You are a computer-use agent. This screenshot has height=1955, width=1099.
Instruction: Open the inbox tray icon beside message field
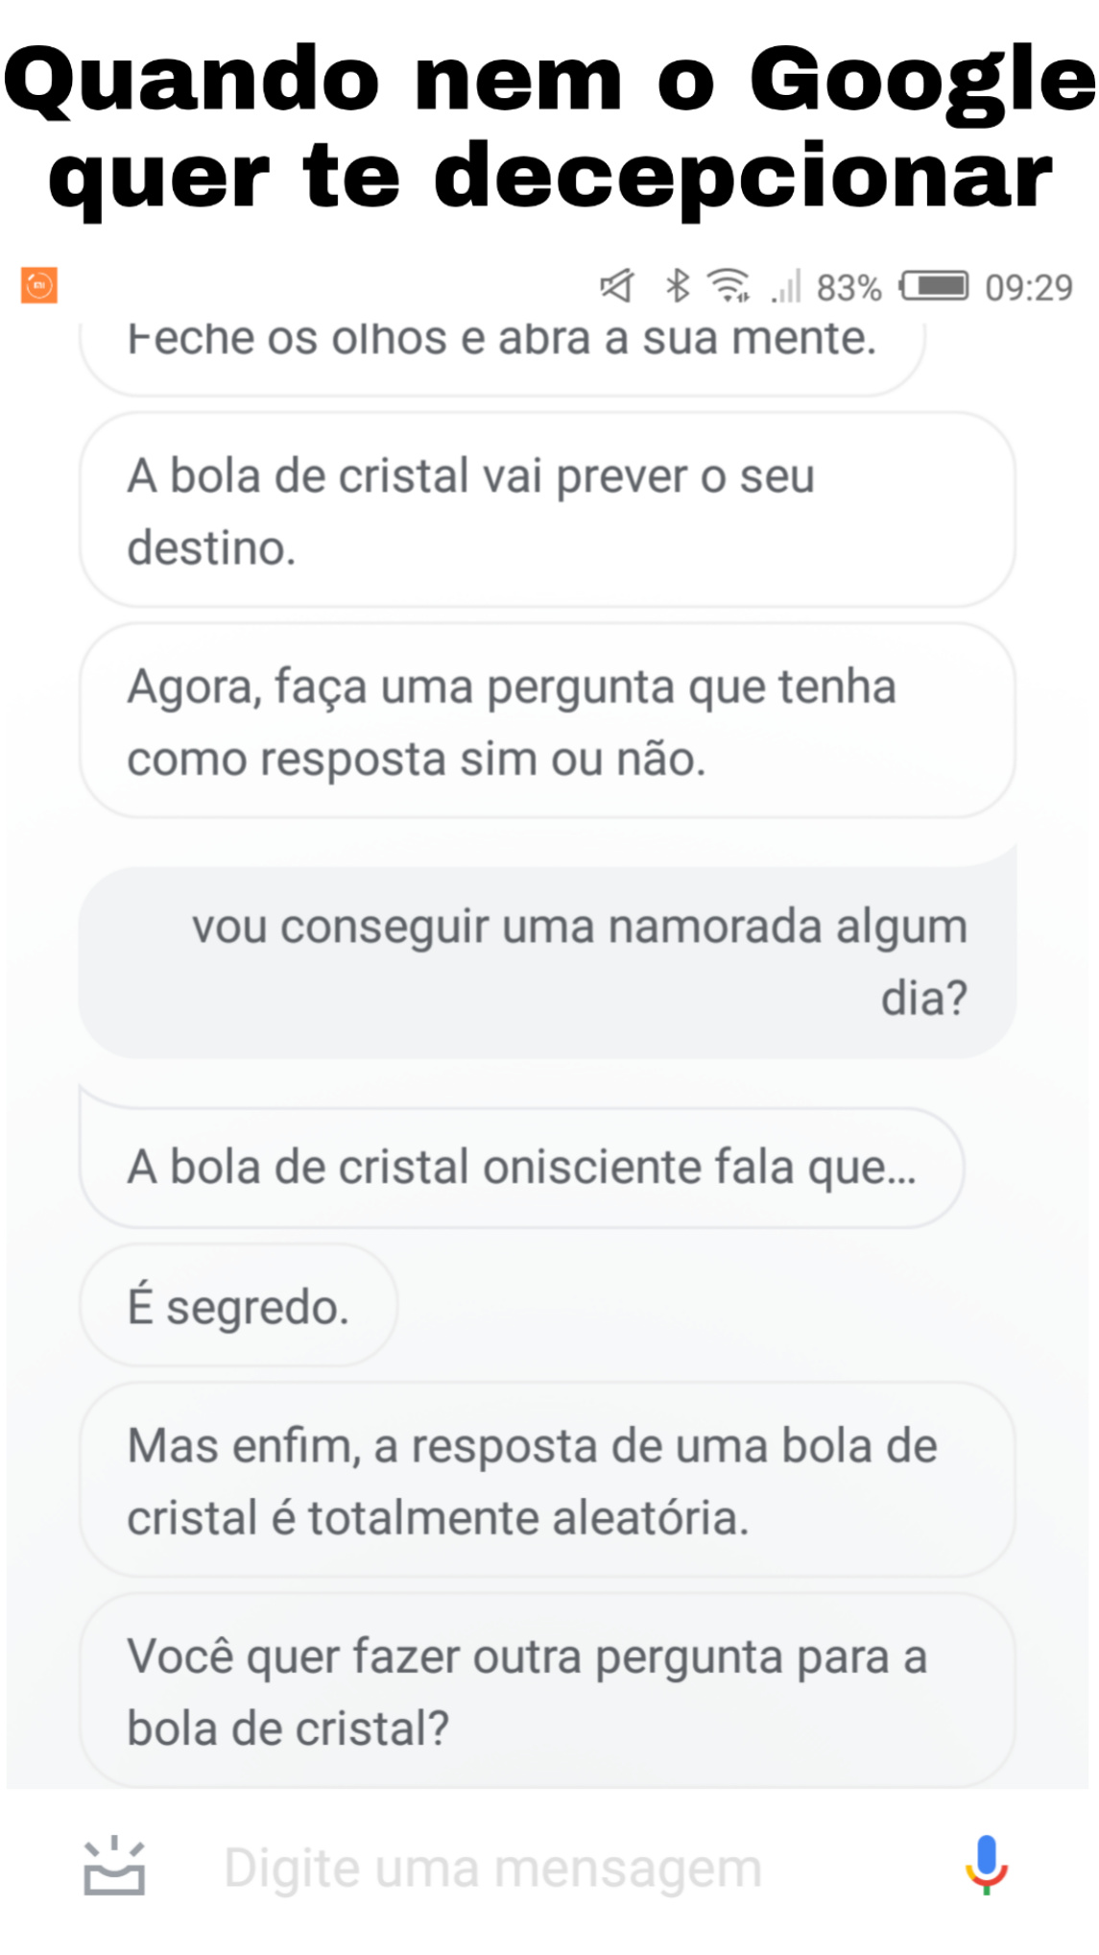point(114,1868)
